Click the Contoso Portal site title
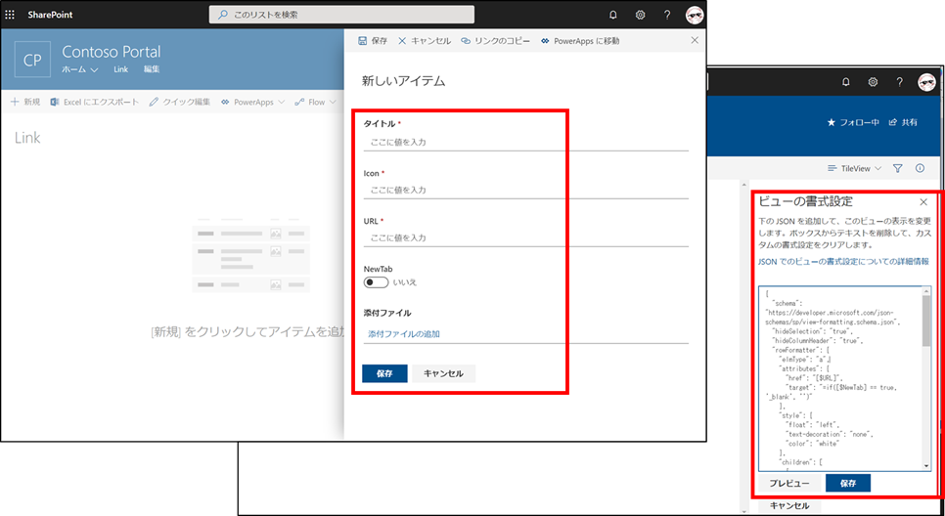The height and width of the screenshot is (516, 945). coord(112,52)
